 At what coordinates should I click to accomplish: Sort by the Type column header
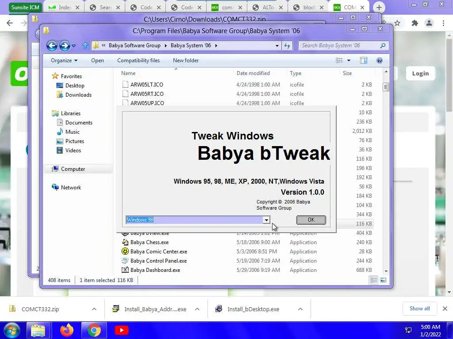296,73
